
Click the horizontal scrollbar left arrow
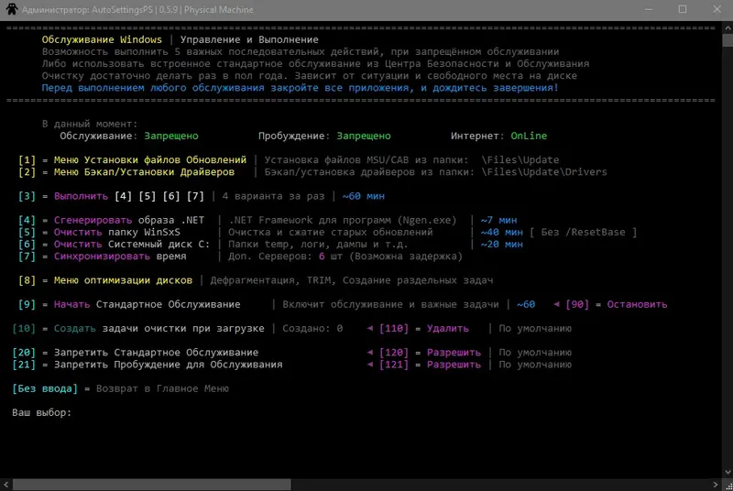pos(5,485)
